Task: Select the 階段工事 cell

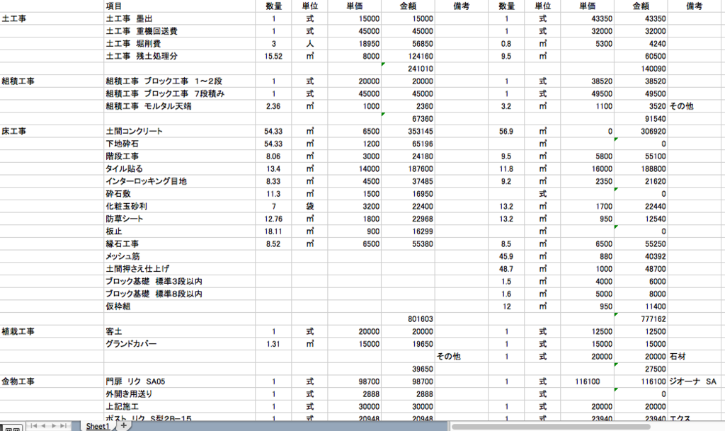Action: click(x=179, y=156)
